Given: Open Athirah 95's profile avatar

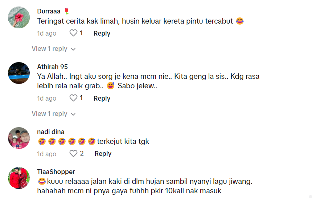Looking at the screenshot, I should pos(19,73).
